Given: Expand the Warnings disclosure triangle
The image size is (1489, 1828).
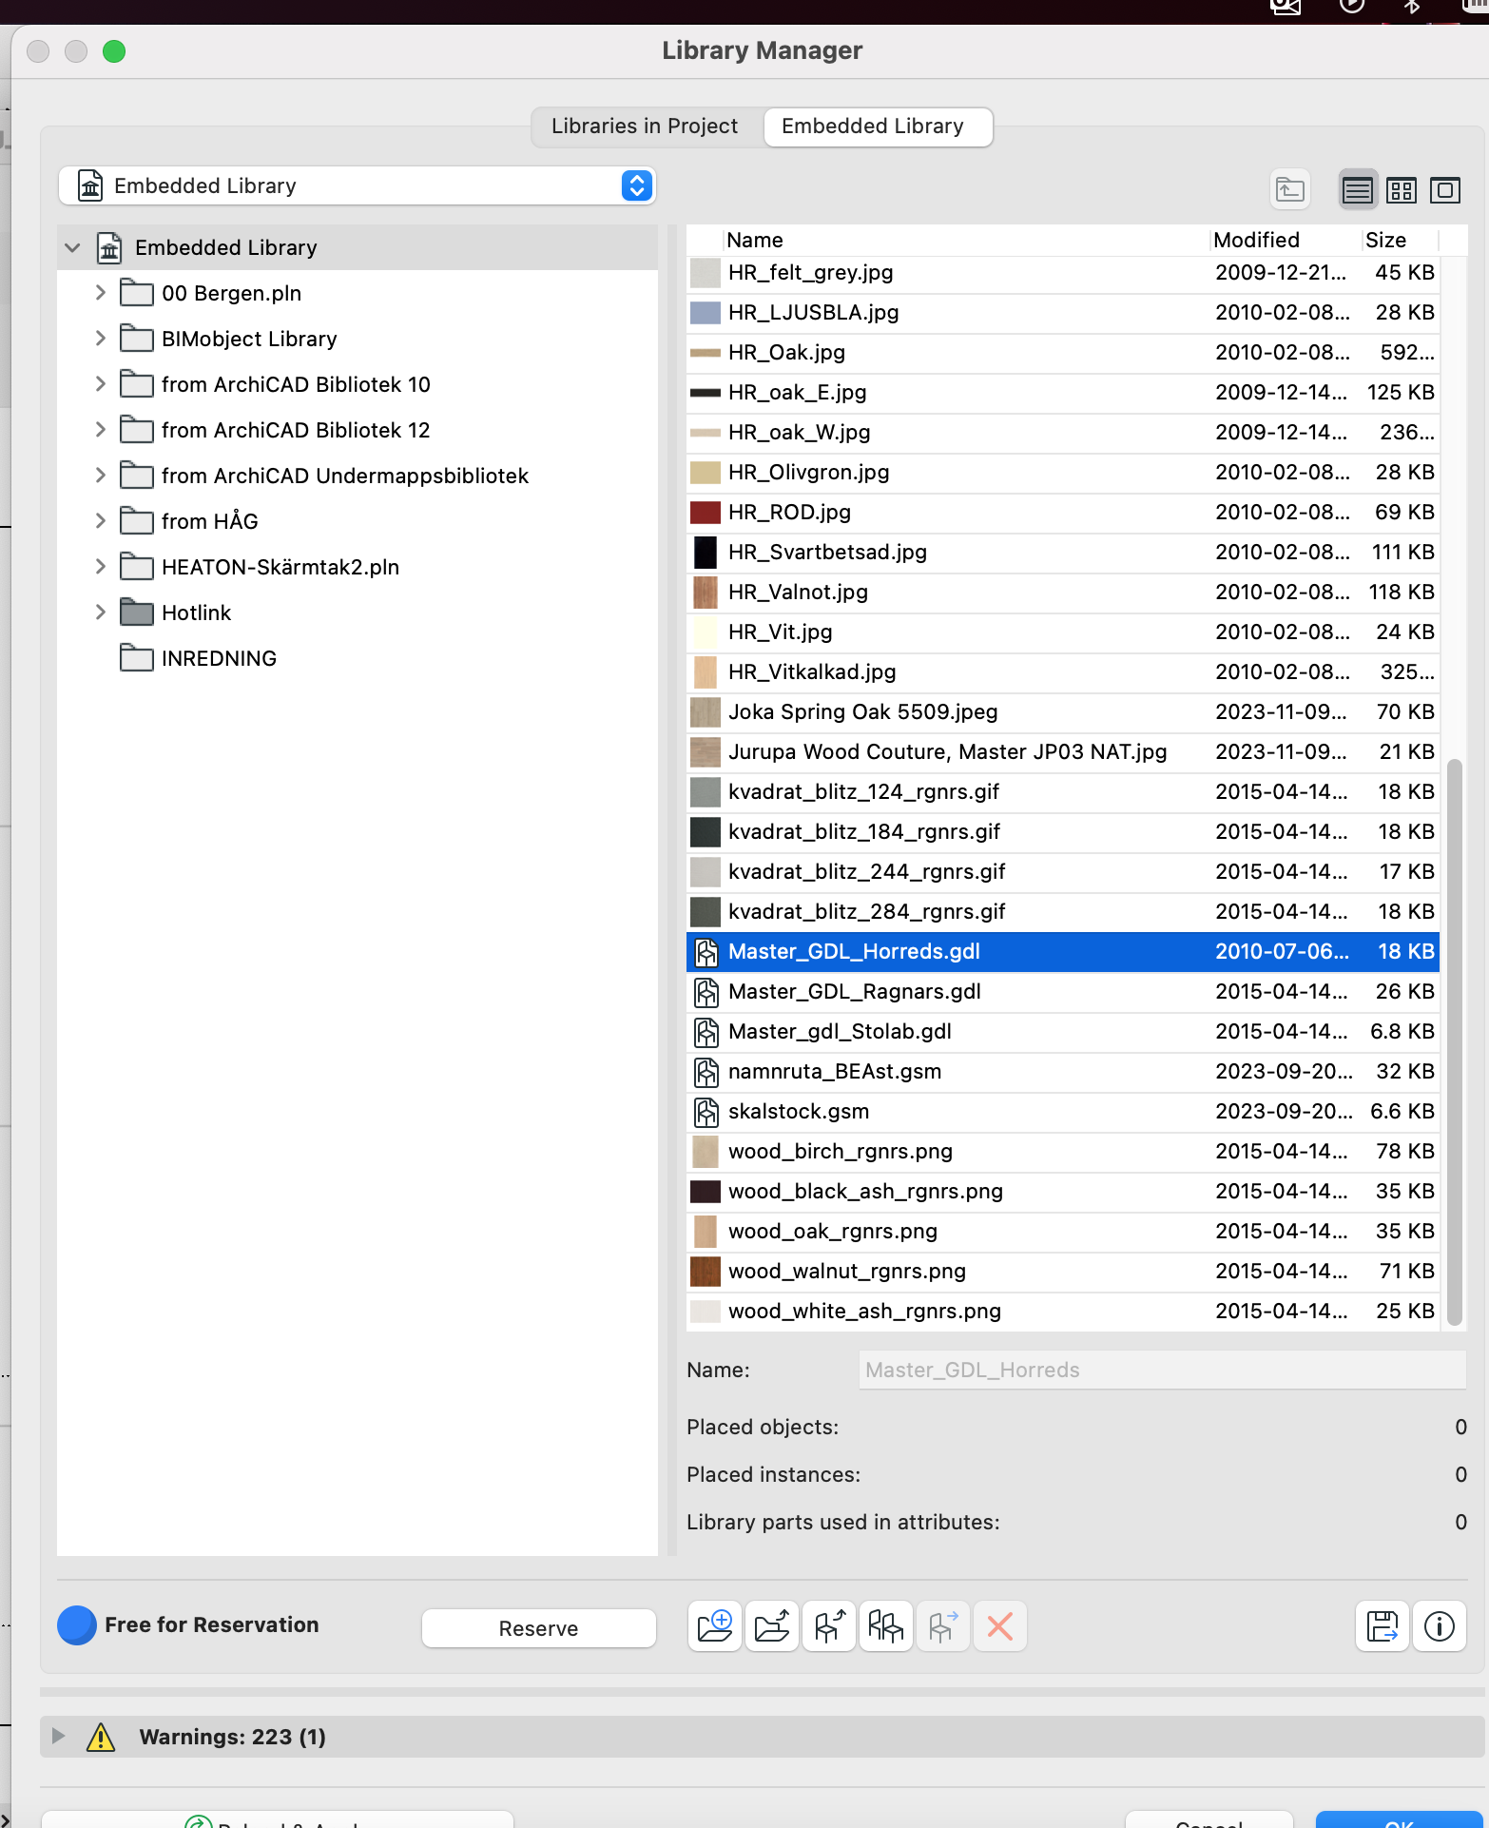Looking at the screenshot, I should pos(59,1736).
